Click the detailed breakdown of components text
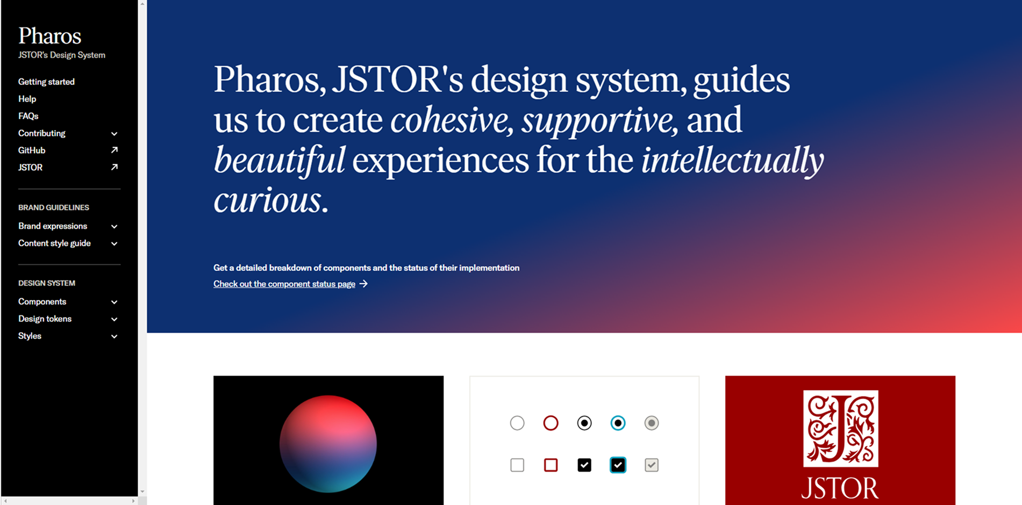This screenshot has width=1022, height=505. point(366,268)
